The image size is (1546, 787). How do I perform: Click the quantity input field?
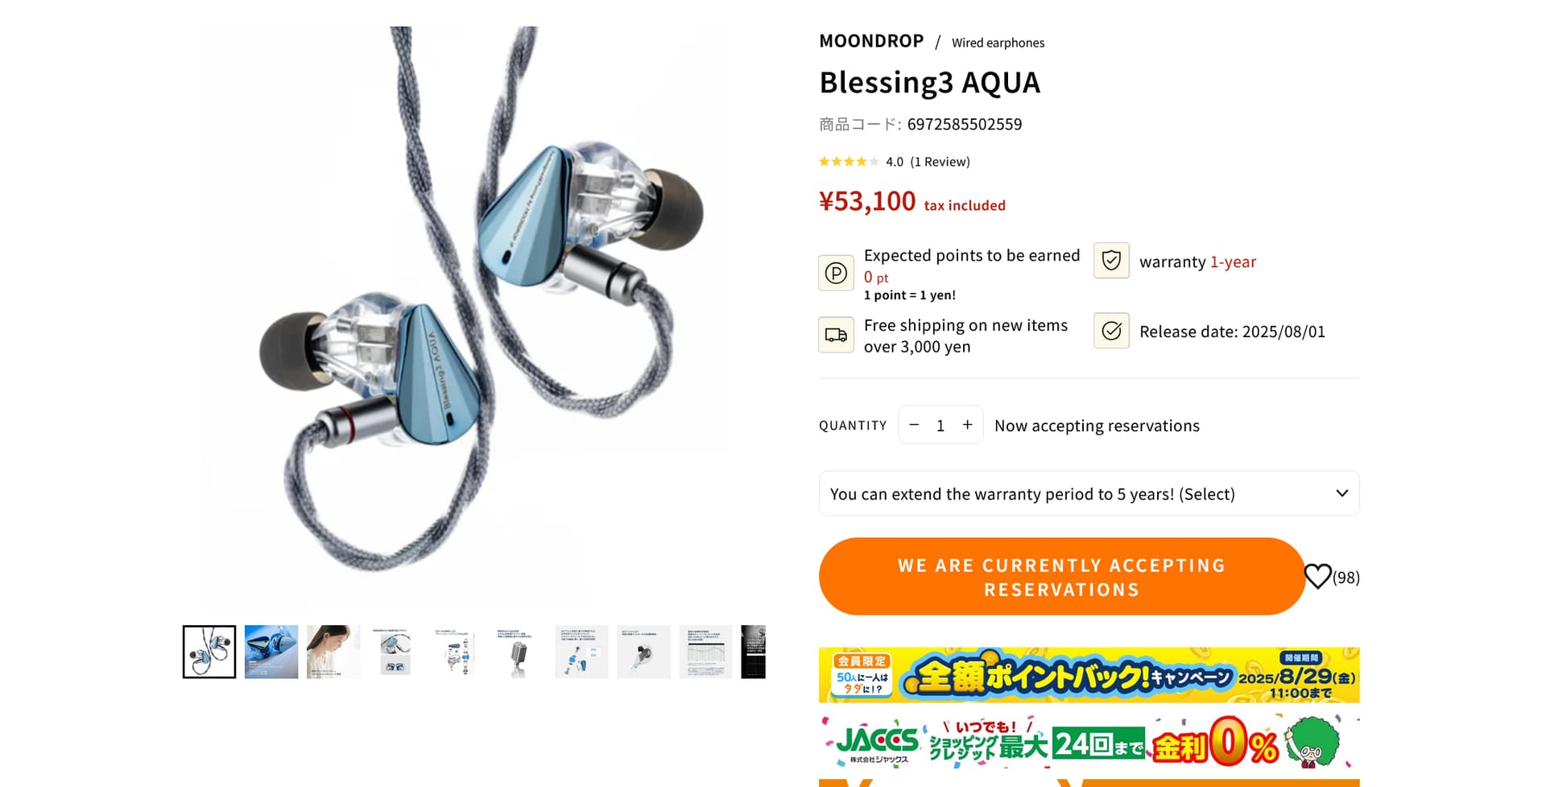[940, 425]
